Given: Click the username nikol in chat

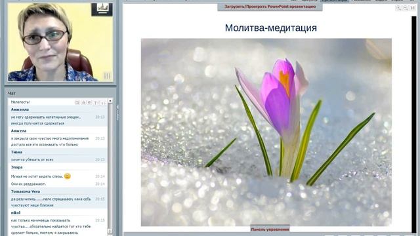Looking at the screenshot, I should pyautogui.click(x=16, y=212).
